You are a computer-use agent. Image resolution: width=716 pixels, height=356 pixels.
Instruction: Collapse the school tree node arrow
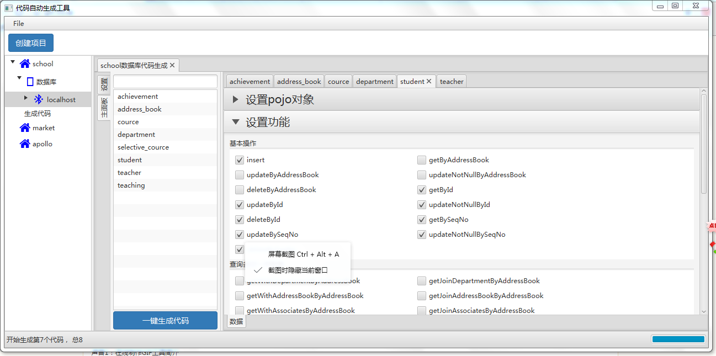pos(13,62)
